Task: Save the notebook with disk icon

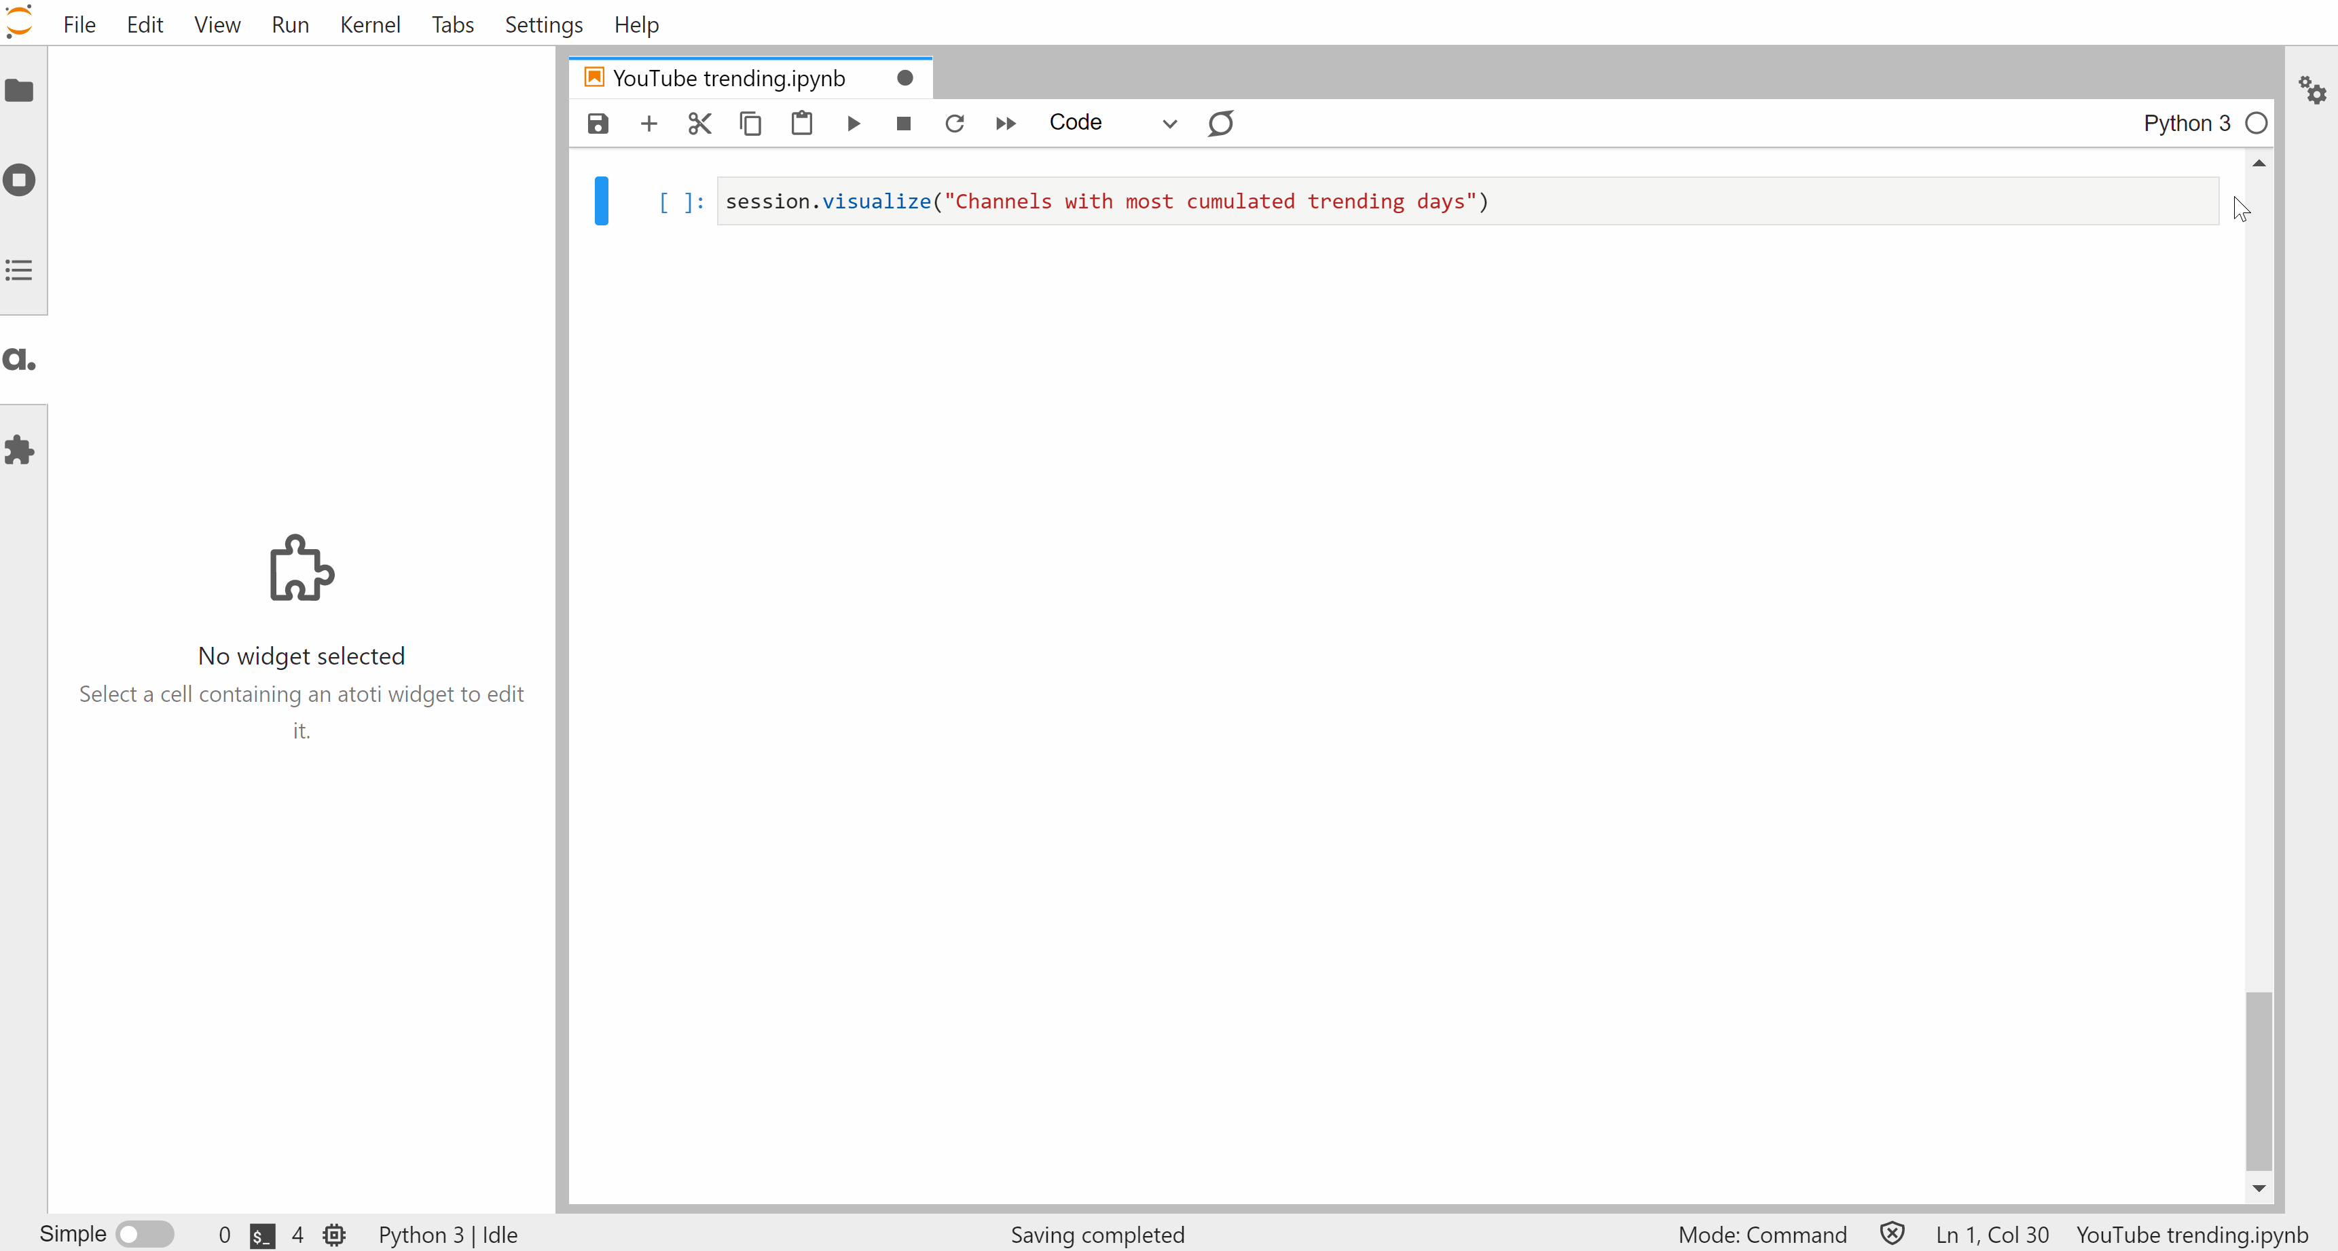Action: point(598,124)
